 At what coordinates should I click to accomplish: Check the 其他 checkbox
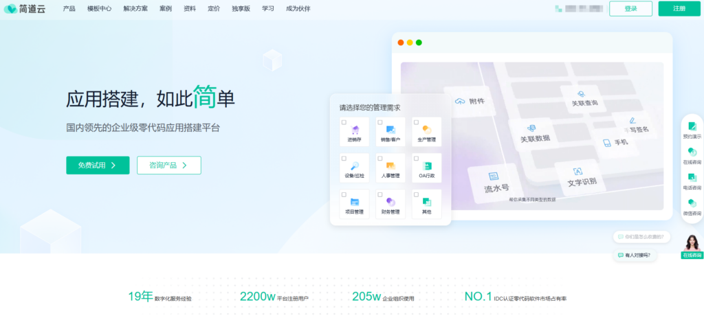[416, 194]
